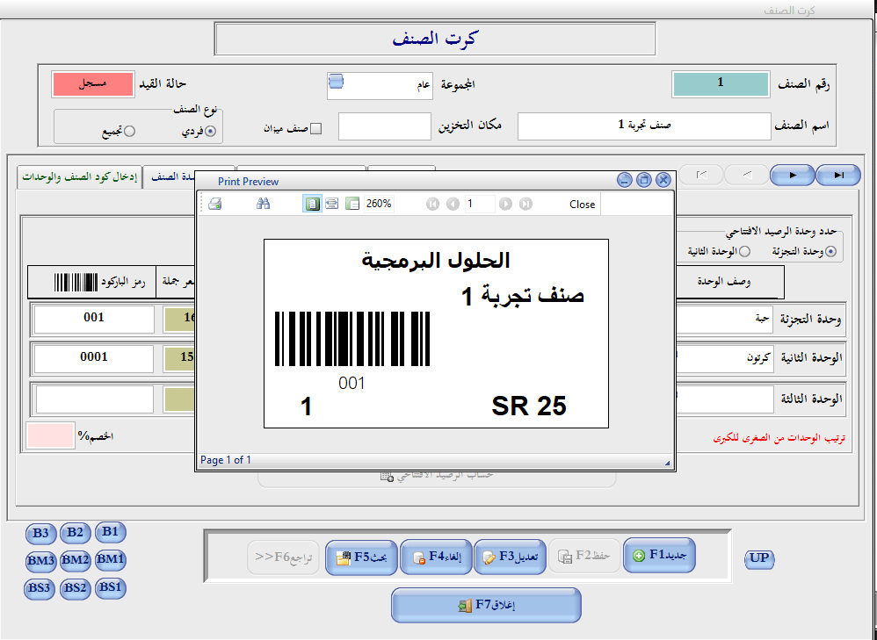Click the Page 1 of 1 status text
Viewport: 877px width, 640px height.
(x=226, y=460)
